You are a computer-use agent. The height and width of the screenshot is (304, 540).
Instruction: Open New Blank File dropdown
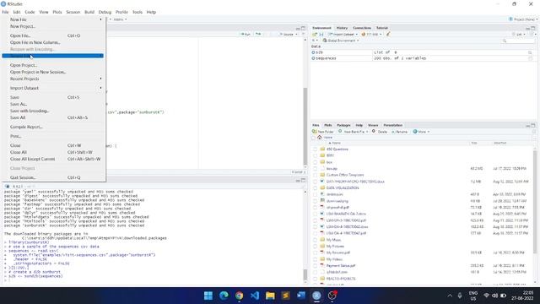pos(354,132)
